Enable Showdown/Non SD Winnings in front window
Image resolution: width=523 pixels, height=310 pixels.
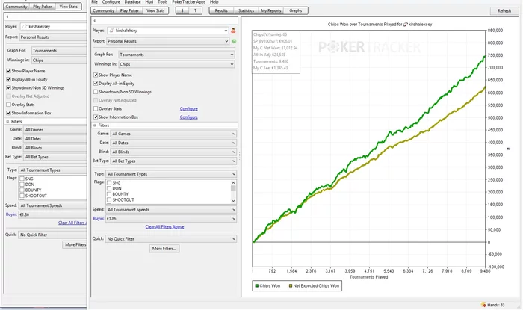coord(96,92)
